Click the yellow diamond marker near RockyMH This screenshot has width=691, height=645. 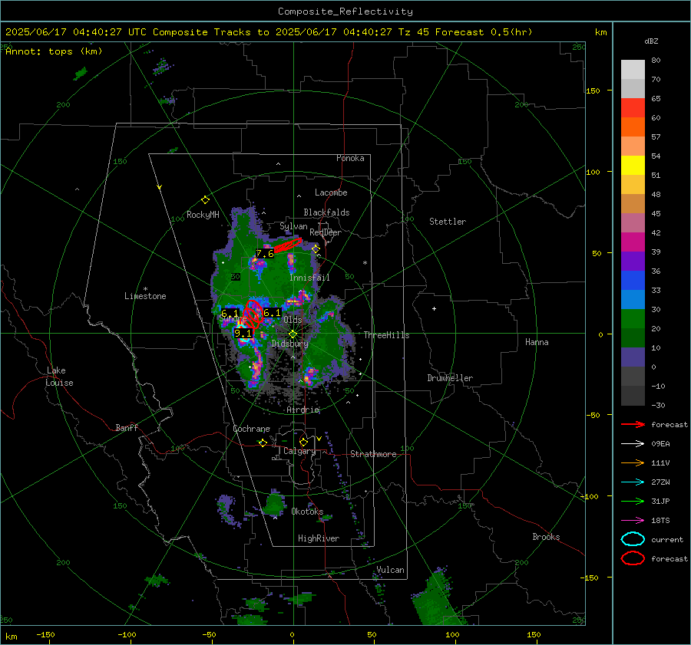(205, 200)
